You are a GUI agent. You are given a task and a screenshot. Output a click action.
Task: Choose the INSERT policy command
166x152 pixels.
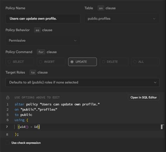[51, 62]
